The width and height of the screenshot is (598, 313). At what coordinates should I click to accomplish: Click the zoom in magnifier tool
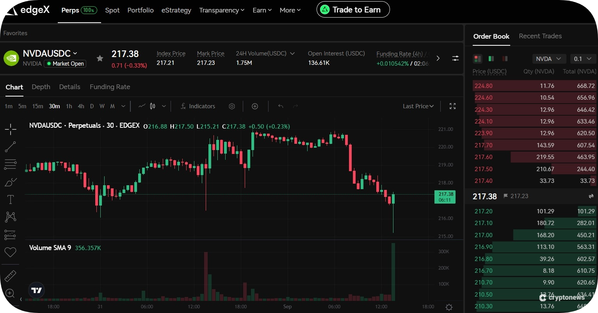(11, 293)
